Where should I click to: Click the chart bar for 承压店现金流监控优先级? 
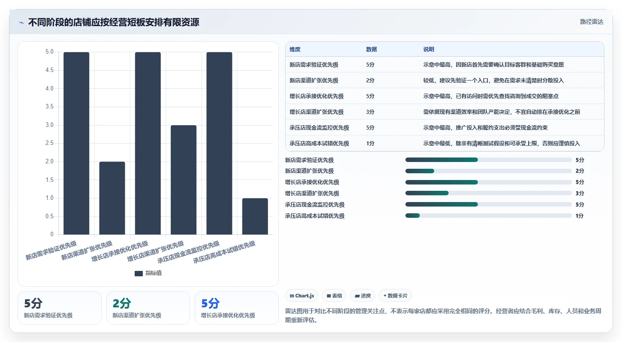click(219, 143)
